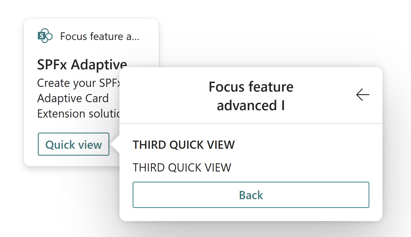Screen dimensions: 411x237
Task: Click the Extension solution text line
Action: pos(79,114)
